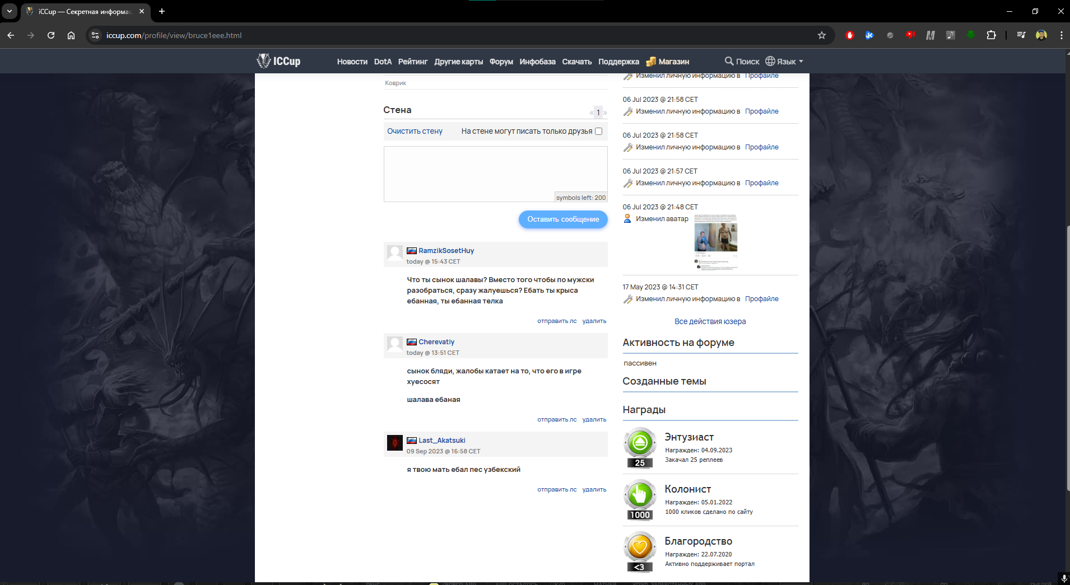
Task: Click the wall message text area
Action: click(x=495, y=174)
